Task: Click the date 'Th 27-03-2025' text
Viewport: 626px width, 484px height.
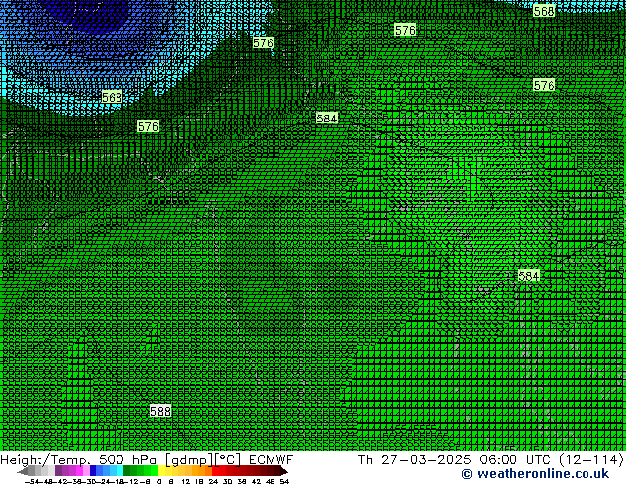Action: [415, 460]
